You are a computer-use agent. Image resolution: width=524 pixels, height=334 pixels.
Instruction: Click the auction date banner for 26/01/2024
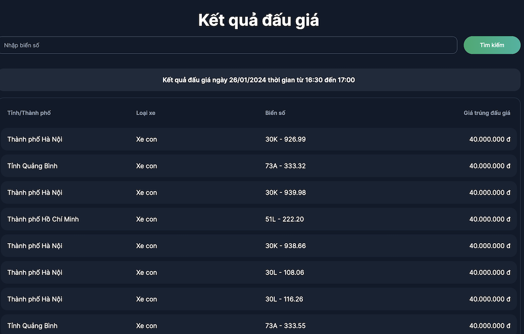(258, 80)
